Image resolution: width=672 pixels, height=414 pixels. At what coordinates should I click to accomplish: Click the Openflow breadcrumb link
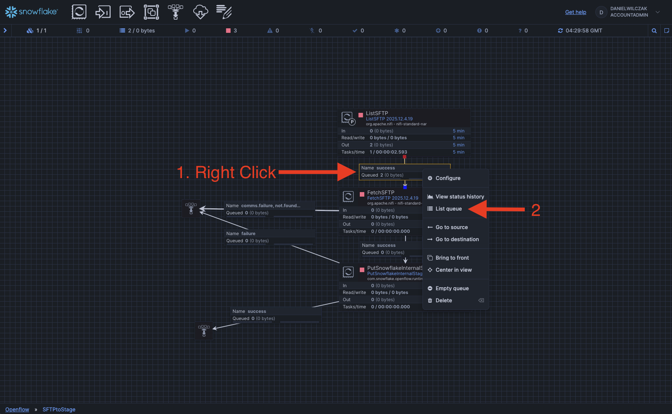(x=17, y=409)
